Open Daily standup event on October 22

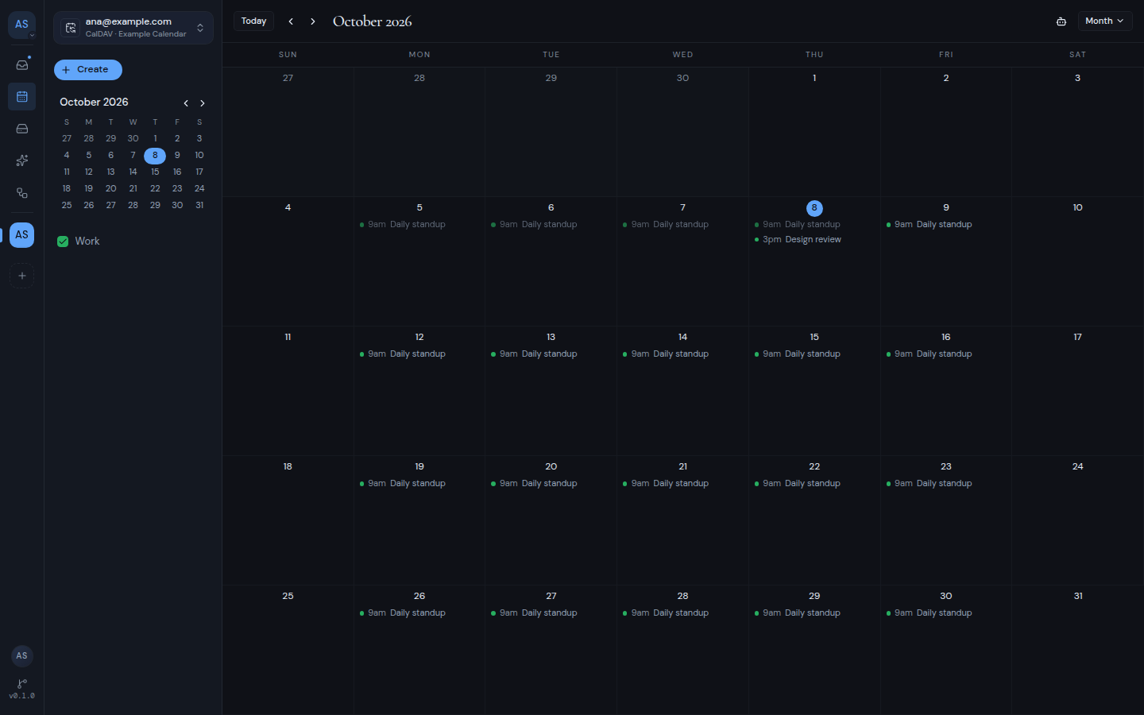point(814,484)
